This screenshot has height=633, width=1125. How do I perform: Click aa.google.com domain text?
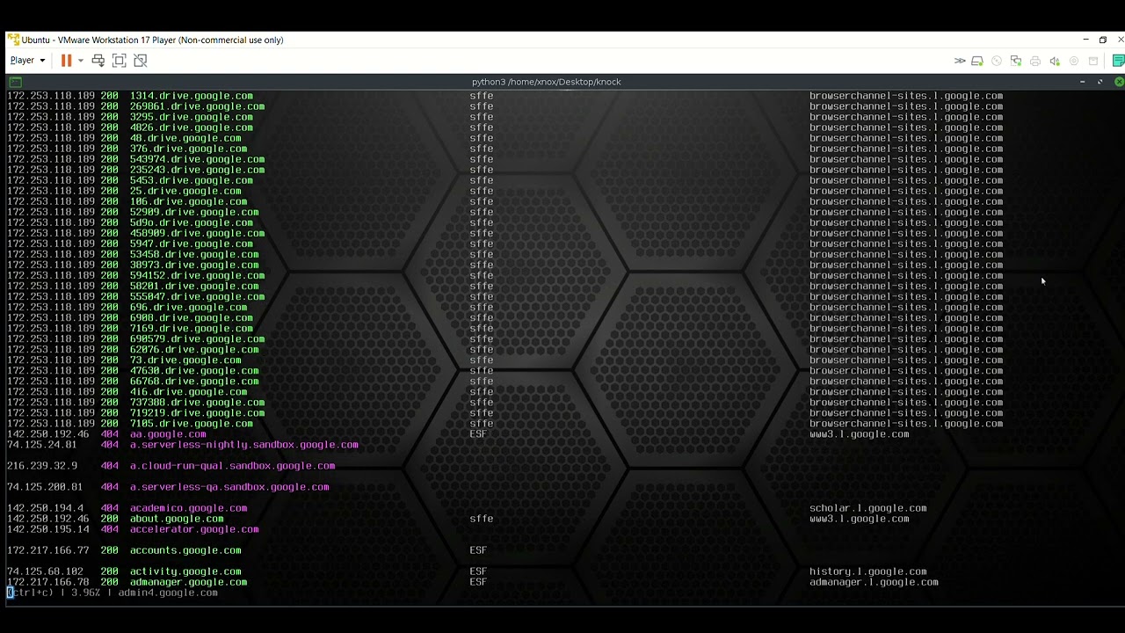(x=168, y=433)
